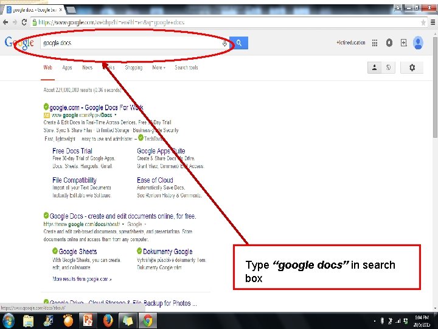The height and width of the screenshot is (329, 438).
Task: Open the Dokumenty Google sitelink
Action: point(168,252)
